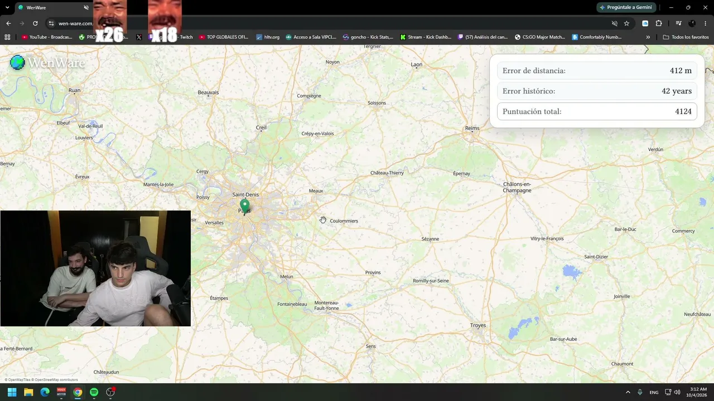Reload the wen-ware page
The image size is (714, 401).
35,23
